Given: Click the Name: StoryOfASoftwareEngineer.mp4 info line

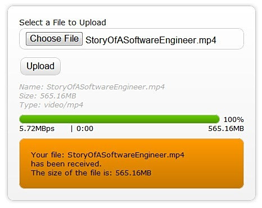Looking at the screenshot, I should pyautogui.click(x=92, y=87).
